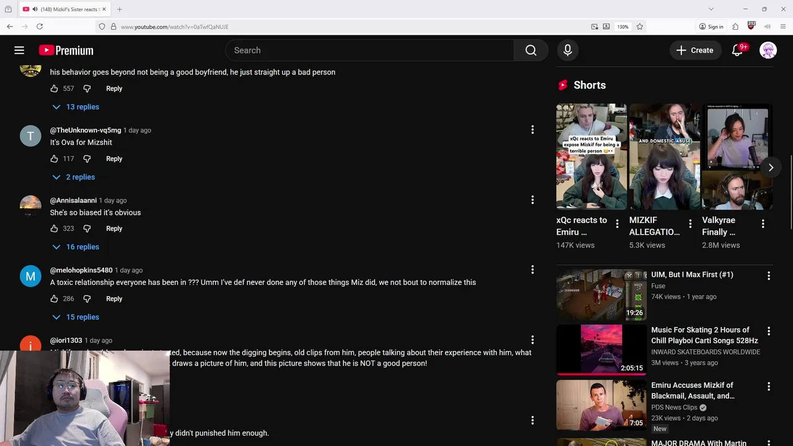This screenshot has height=446, width=793.
Task: Expand the 13 replies thread
Action: click(76, 107)
